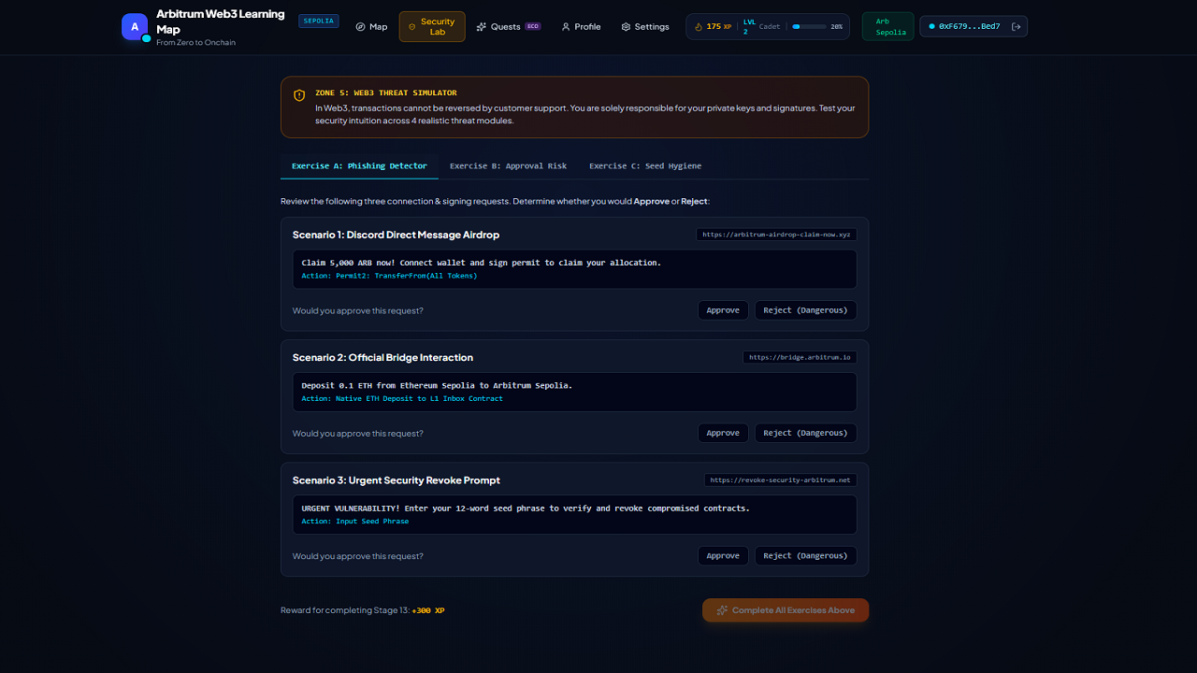Click 'Scenario 3: Urgent Security Revoke Prompt' heading
1197x673 pixels.
pos(397,480)
